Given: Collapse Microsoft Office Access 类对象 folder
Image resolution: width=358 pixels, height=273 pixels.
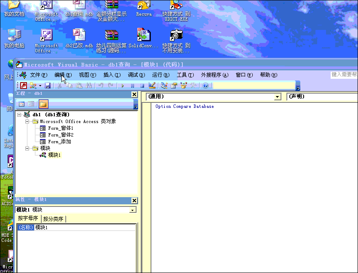Looking at the screenshot, I should pos(27,121).
